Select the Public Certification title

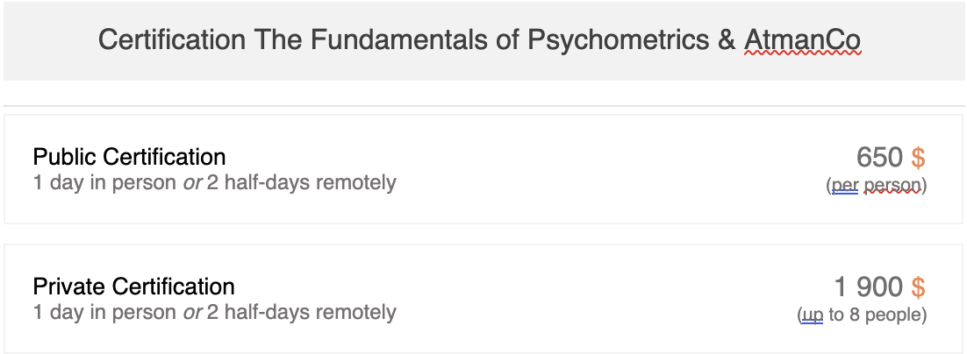(x=130, y=157)
